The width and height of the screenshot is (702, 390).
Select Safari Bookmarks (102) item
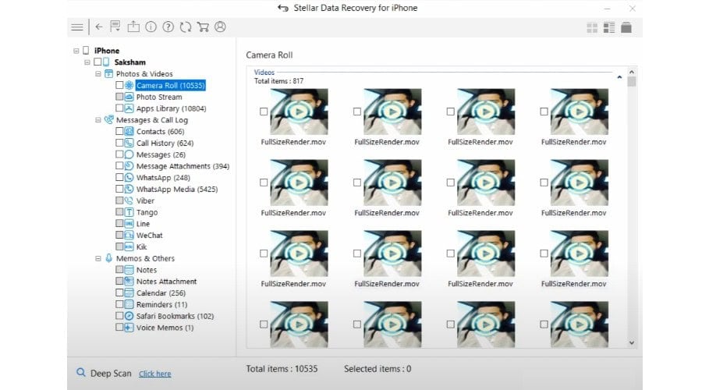tap(175, 316)
